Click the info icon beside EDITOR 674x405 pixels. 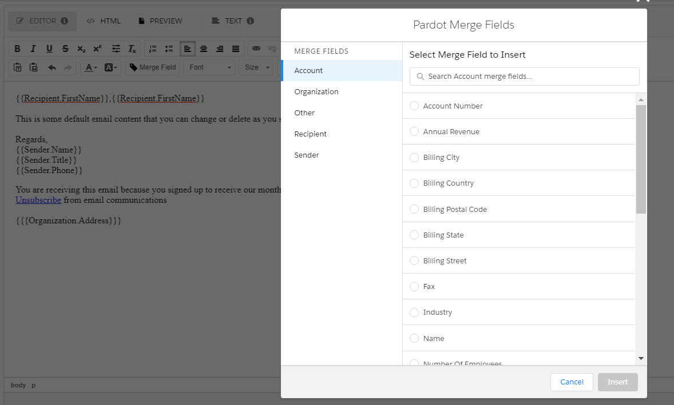[x=65, y=21]
